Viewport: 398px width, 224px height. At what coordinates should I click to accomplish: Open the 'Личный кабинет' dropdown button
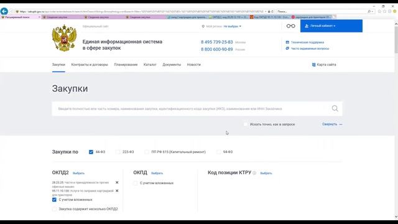click(x=331, y=26)
